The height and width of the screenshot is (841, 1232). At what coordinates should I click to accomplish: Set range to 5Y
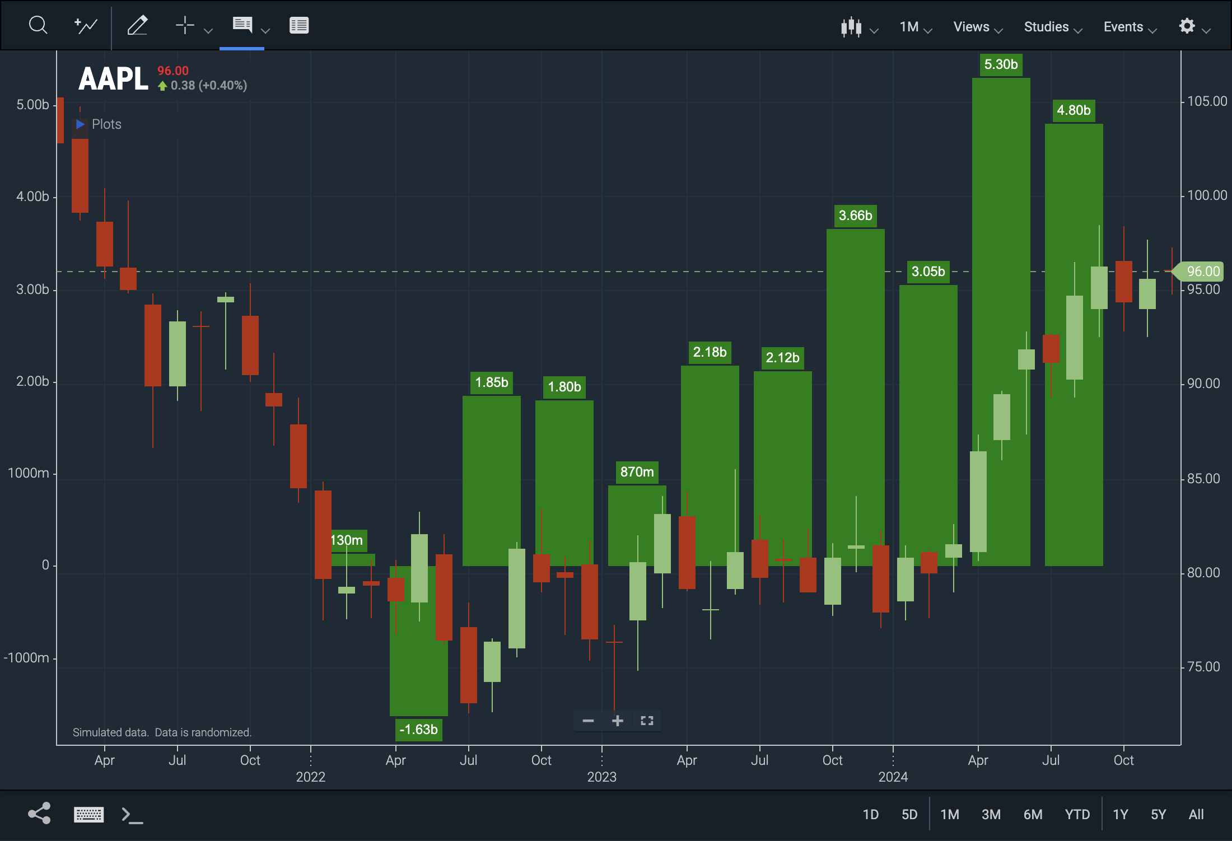[1158, 814]
